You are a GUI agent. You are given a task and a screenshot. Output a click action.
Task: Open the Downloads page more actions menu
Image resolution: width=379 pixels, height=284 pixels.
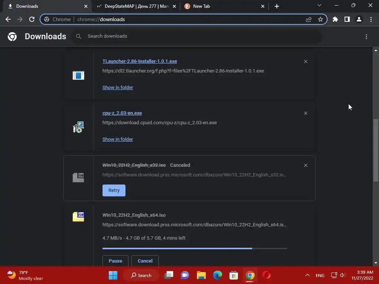(366, 37)
